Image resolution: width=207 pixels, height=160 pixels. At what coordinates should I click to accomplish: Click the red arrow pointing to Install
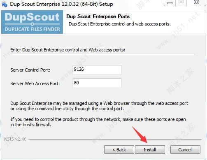[x=140, y=135]
